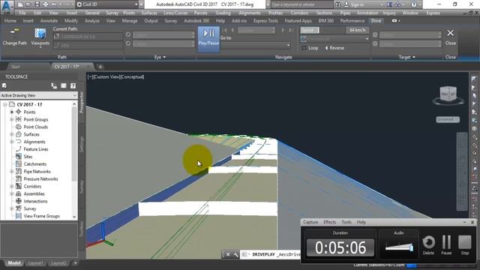Expand the Point Groups tree node
Image resolution: width=480 pixels, height=270 pixels.
coord(12,119)
